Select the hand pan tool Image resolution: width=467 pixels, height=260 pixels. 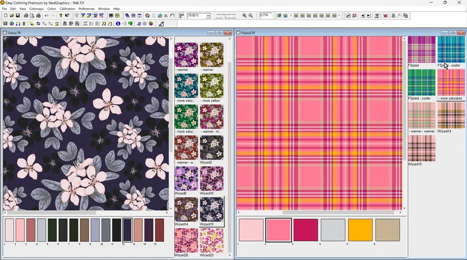click(172, 16)
